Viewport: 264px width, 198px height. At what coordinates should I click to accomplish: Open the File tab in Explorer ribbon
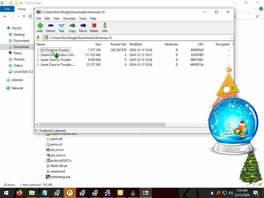click(x=7, y=9)
